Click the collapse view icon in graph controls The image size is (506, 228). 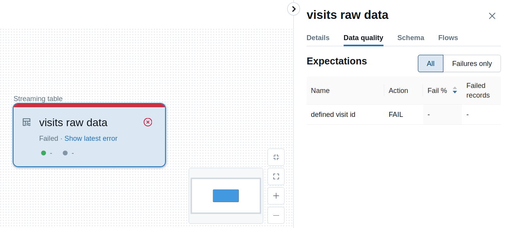(x=276, y=157)
